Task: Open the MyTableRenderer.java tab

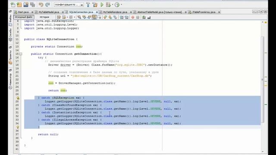Action: click(x=115, y=12)
